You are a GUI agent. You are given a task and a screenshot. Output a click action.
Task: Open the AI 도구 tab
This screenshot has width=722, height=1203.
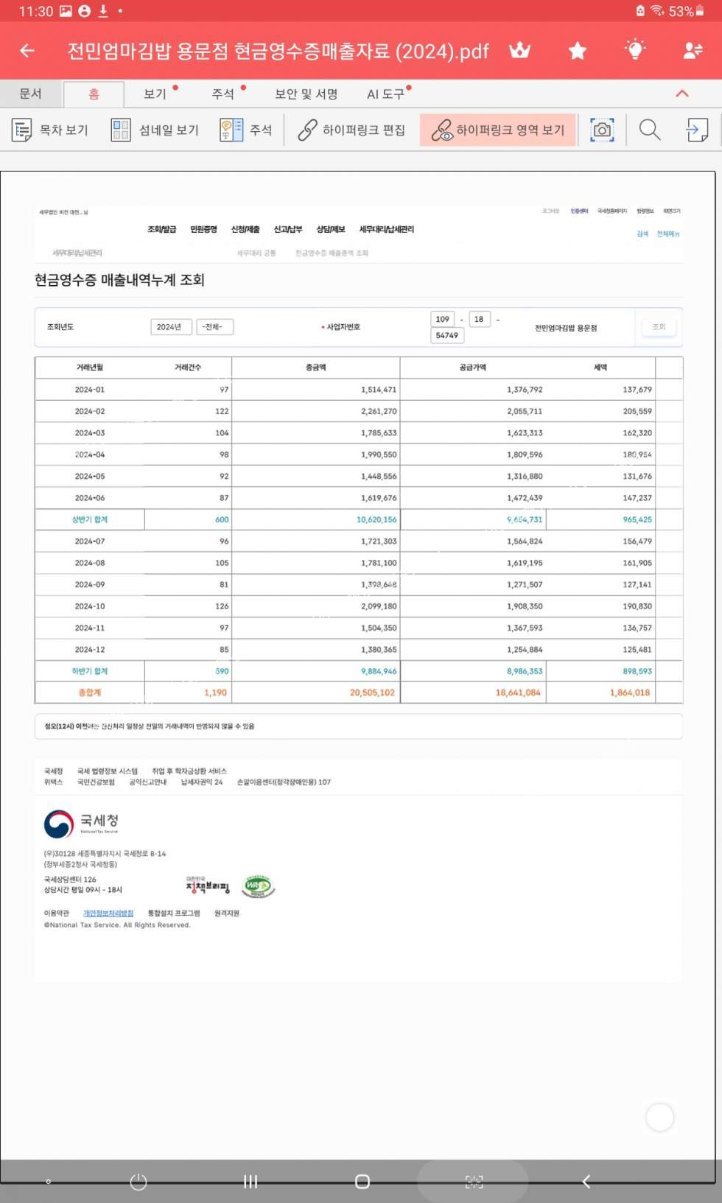tap(385, 94)
